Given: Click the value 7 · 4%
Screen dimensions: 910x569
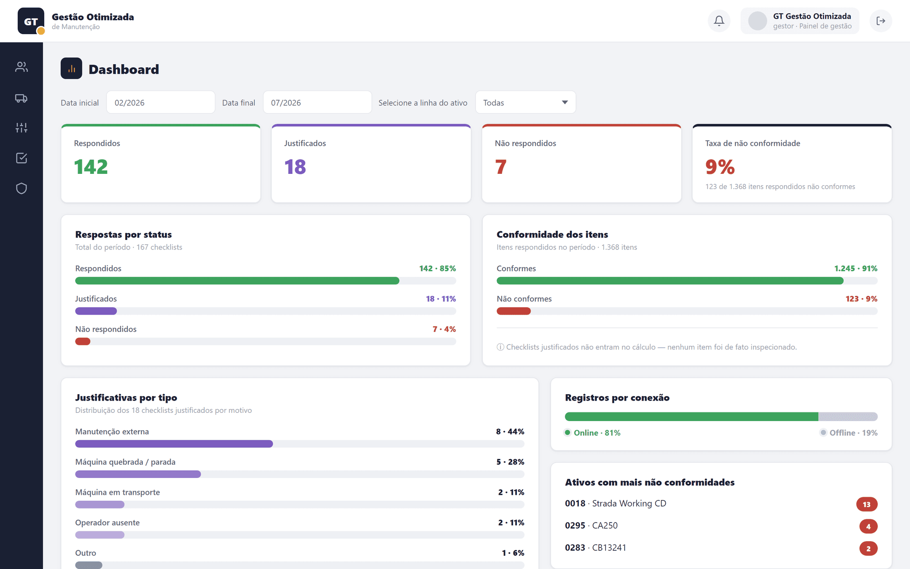Looking at the screenshot, I should click(444, 329).
